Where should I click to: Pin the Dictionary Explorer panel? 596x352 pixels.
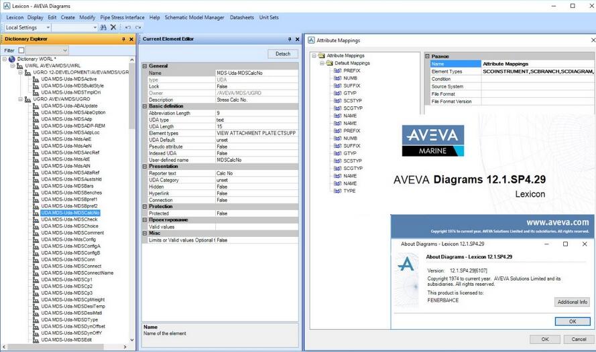pyautogui.click(x=123, y=39)
